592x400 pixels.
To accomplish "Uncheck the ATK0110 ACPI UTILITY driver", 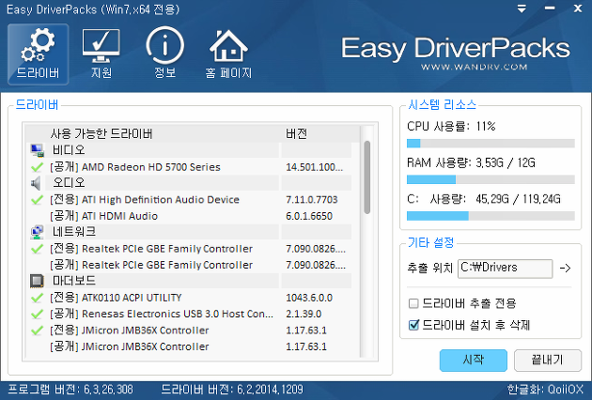I will (37, 298).
